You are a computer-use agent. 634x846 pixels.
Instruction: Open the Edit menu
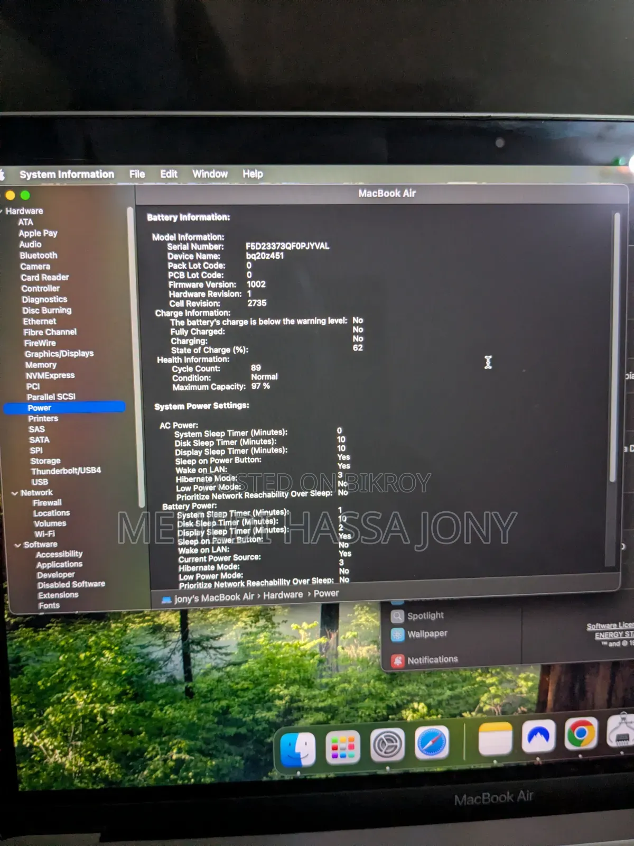point(169,174)
